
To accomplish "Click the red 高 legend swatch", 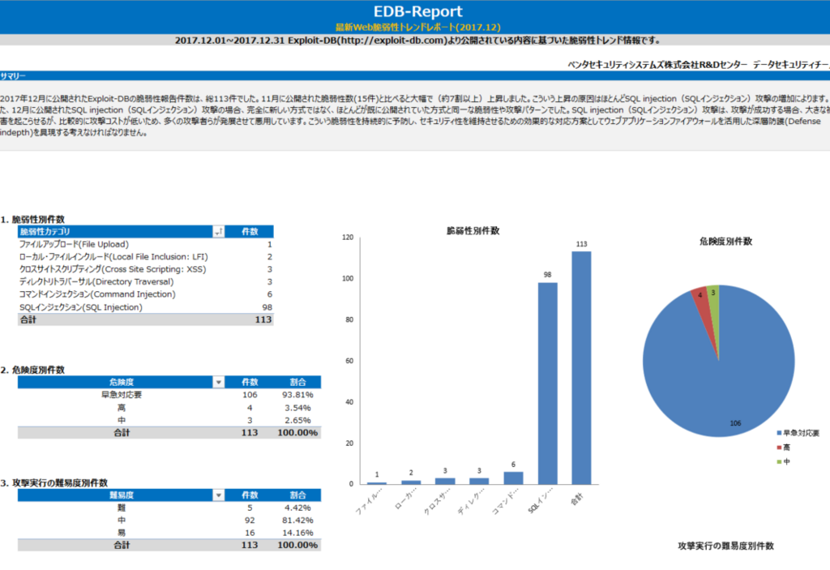I will 779,448.
